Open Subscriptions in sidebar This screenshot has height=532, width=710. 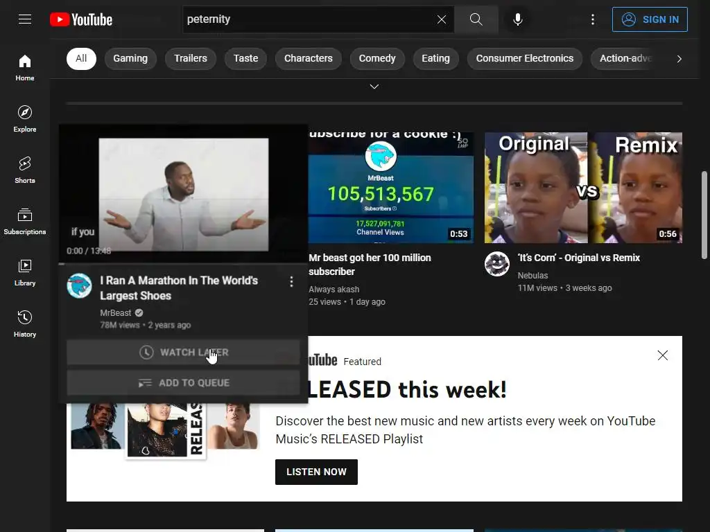(x=25, y=221)
